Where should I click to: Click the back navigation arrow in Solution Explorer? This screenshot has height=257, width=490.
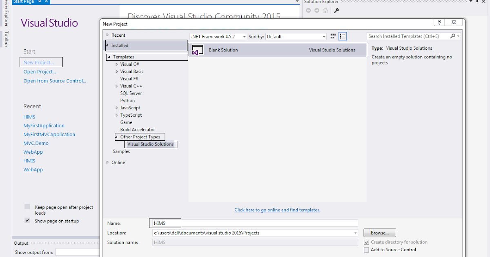pos(308,11)
